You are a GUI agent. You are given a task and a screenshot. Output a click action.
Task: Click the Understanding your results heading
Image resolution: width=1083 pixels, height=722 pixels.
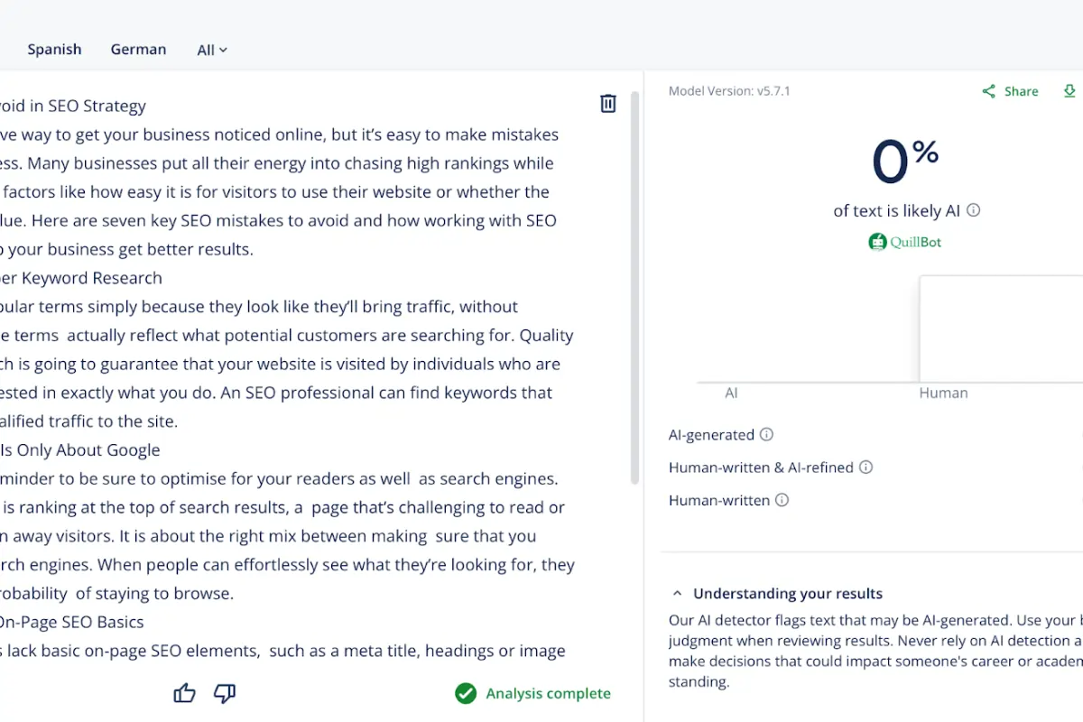click(787, 593)
